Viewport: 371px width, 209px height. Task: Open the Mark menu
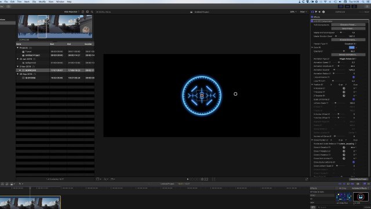point(27,2)
